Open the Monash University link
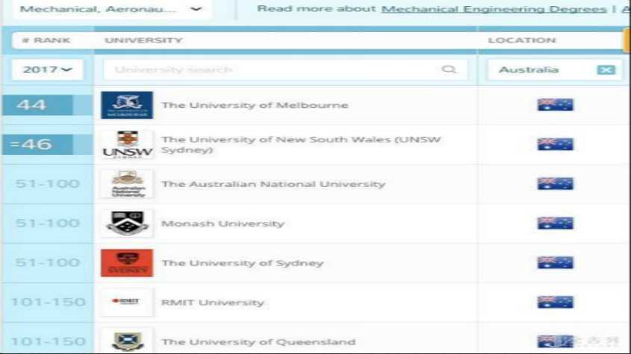Screen dimensions: 631x354 coord(223,224)
